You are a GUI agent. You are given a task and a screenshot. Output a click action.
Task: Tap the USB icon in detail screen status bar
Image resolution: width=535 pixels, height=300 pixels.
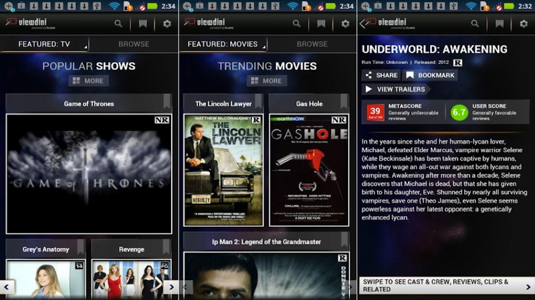pyautogui.click(x=453, y=6)
